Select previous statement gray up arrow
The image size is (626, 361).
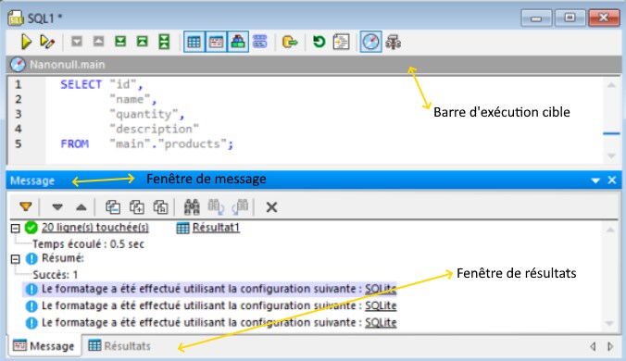pyautogui.click(x=98, y=41)
